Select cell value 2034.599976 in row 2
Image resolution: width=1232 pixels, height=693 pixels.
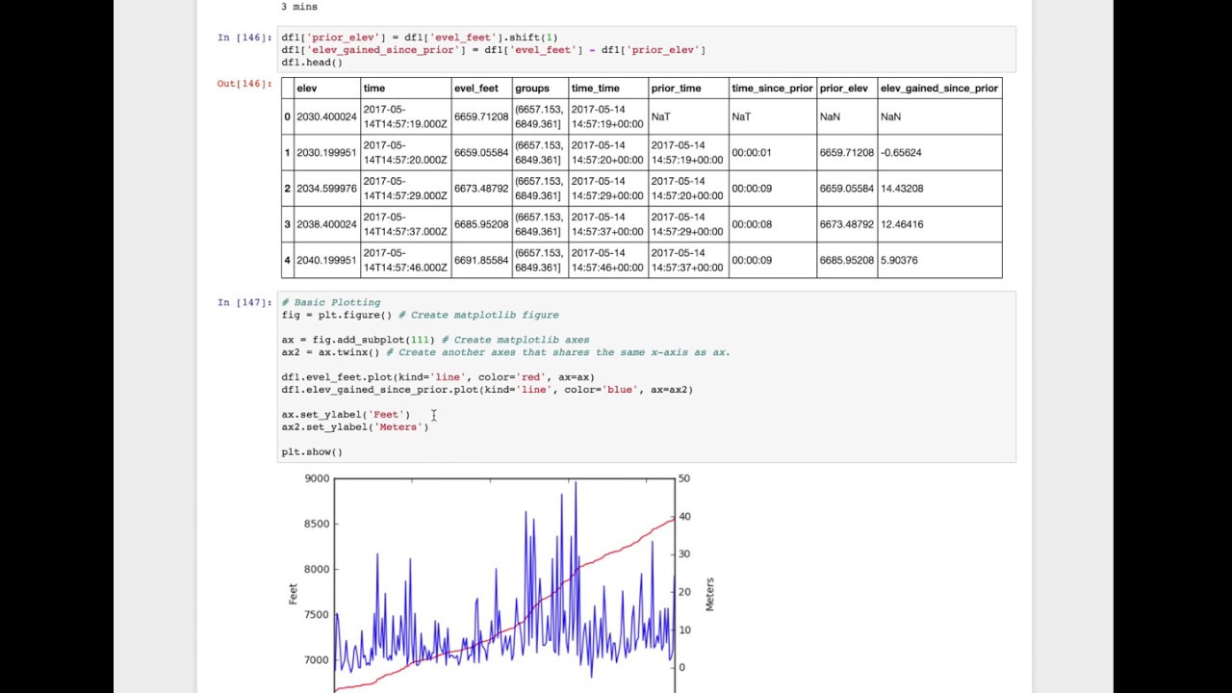point(326,189)
